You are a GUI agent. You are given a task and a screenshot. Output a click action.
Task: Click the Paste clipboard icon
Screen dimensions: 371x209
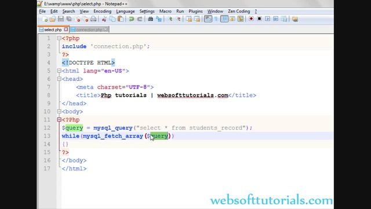click(121, 19)
